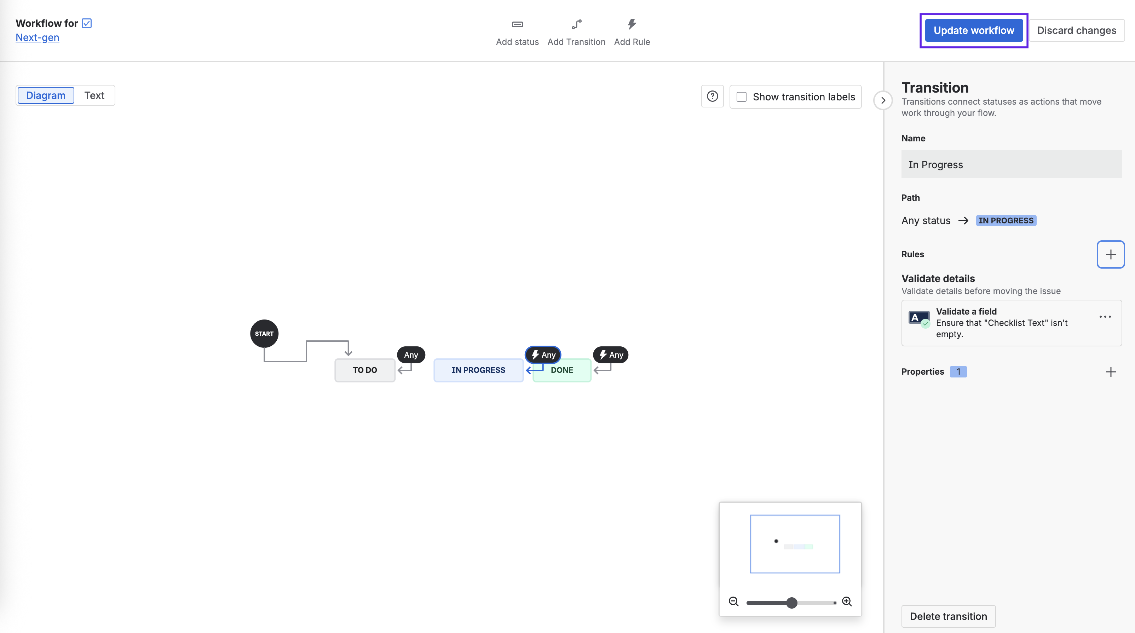
Task: Click the zoom level slider handle
Action: click(792, 603)
